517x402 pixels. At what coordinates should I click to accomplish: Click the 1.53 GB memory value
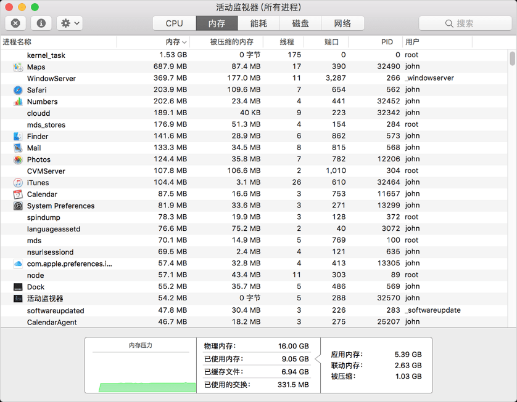pyautogui.click(x=173, y=55)
